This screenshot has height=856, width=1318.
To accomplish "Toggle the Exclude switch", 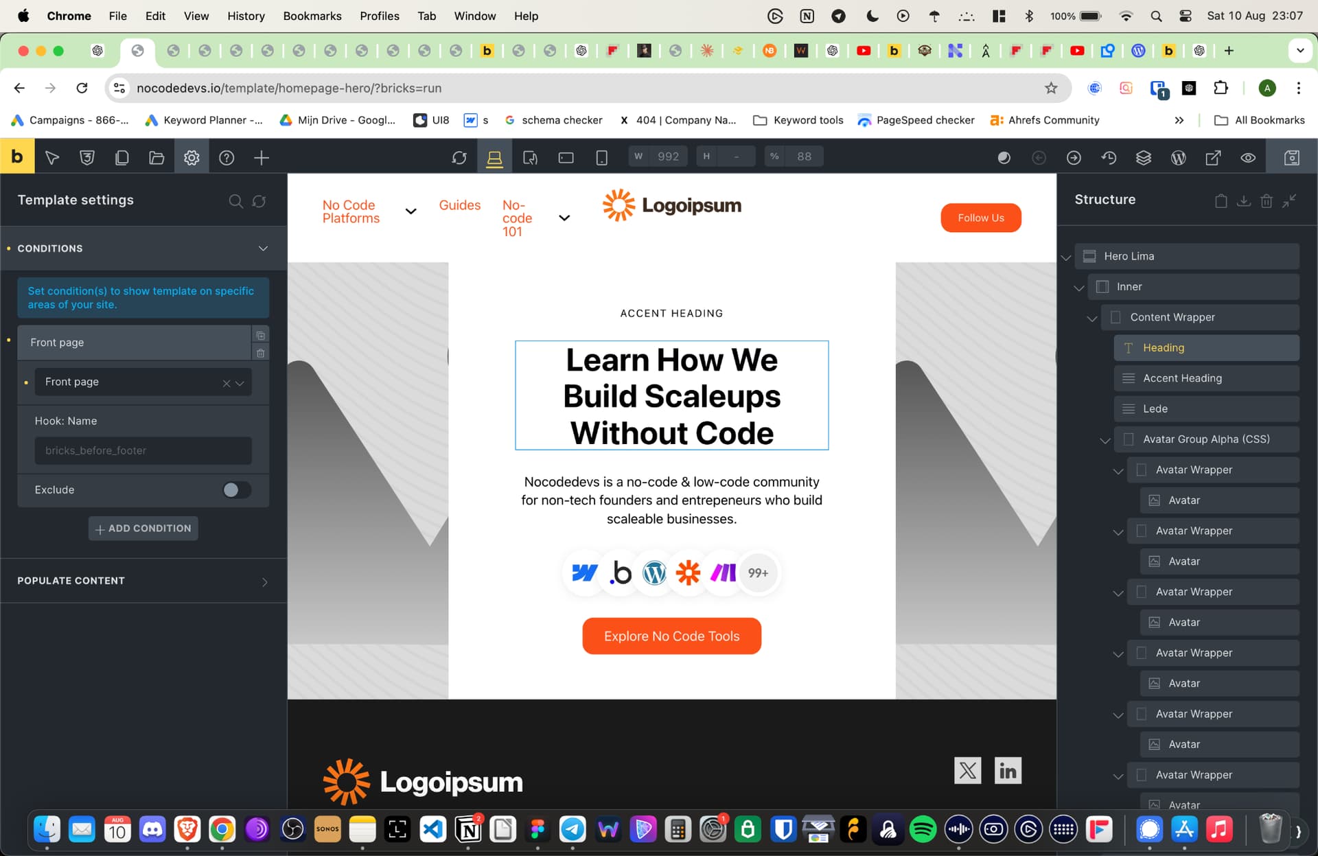I will tap(237, 489).
